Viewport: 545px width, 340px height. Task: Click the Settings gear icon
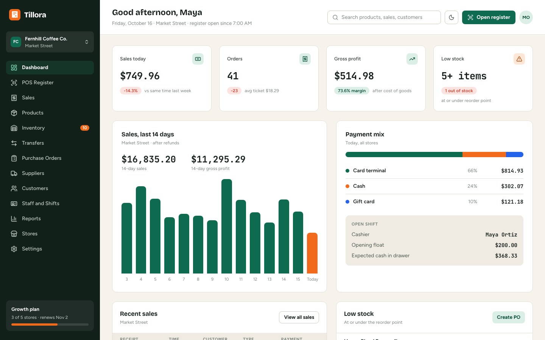[14, 249]
